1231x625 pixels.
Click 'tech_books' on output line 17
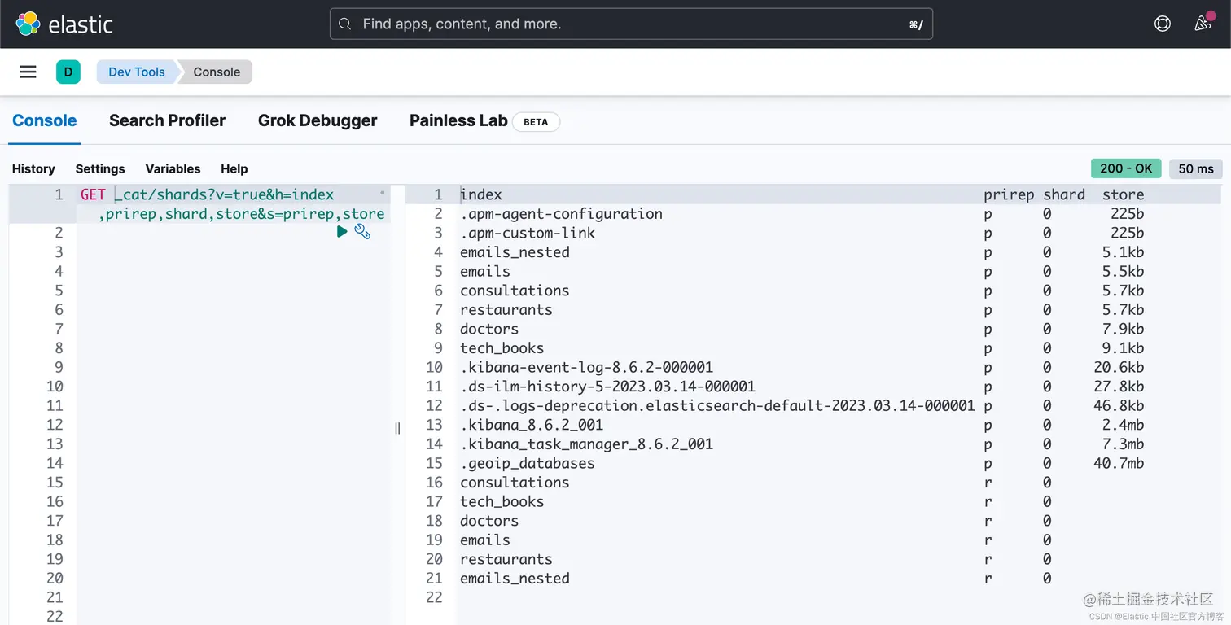pos(502,501)
